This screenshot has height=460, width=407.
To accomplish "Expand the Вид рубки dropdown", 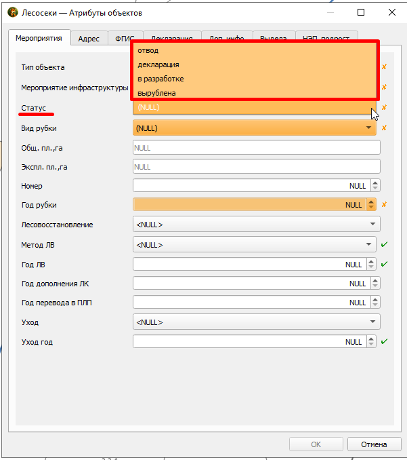I will click(x=255, y=128).
